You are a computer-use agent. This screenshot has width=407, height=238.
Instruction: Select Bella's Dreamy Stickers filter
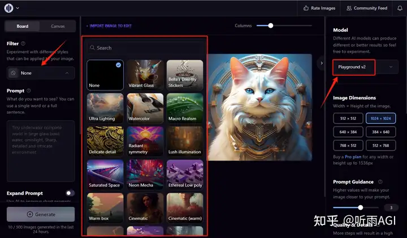tap(185, 75)
